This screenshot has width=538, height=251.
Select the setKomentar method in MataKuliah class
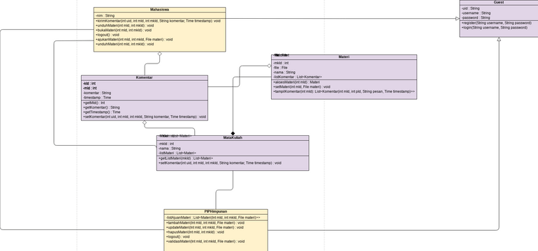(x=220, y=163)
